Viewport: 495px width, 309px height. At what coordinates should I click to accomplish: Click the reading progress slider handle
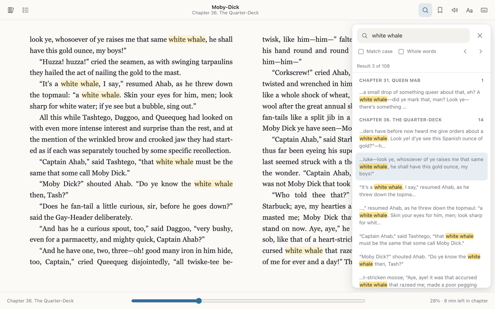(199, 301)
